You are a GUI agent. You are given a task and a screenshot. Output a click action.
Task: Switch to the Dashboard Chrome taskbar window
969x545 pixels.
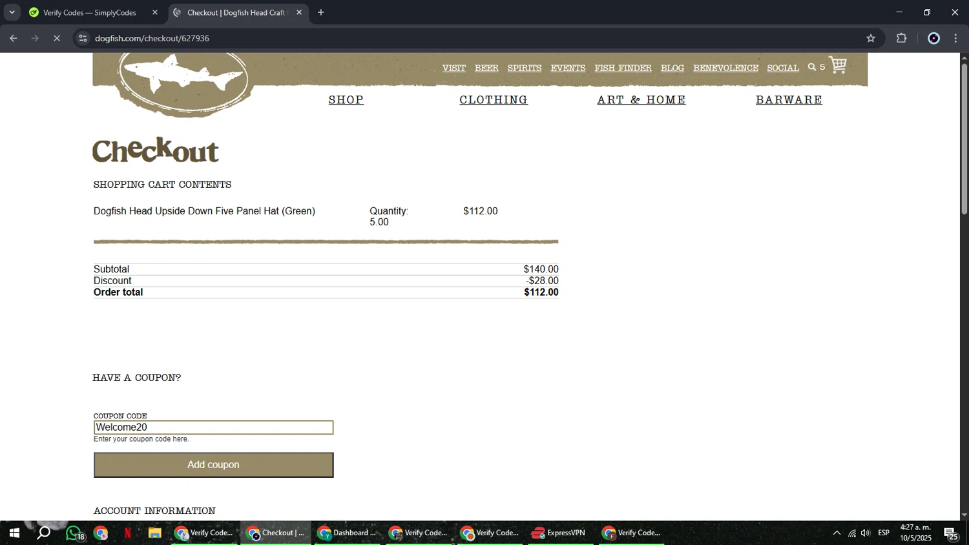coord(347,533)
